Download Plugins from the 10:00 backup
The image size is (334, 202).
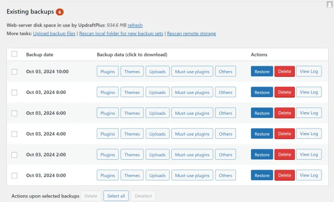point(108,72)
